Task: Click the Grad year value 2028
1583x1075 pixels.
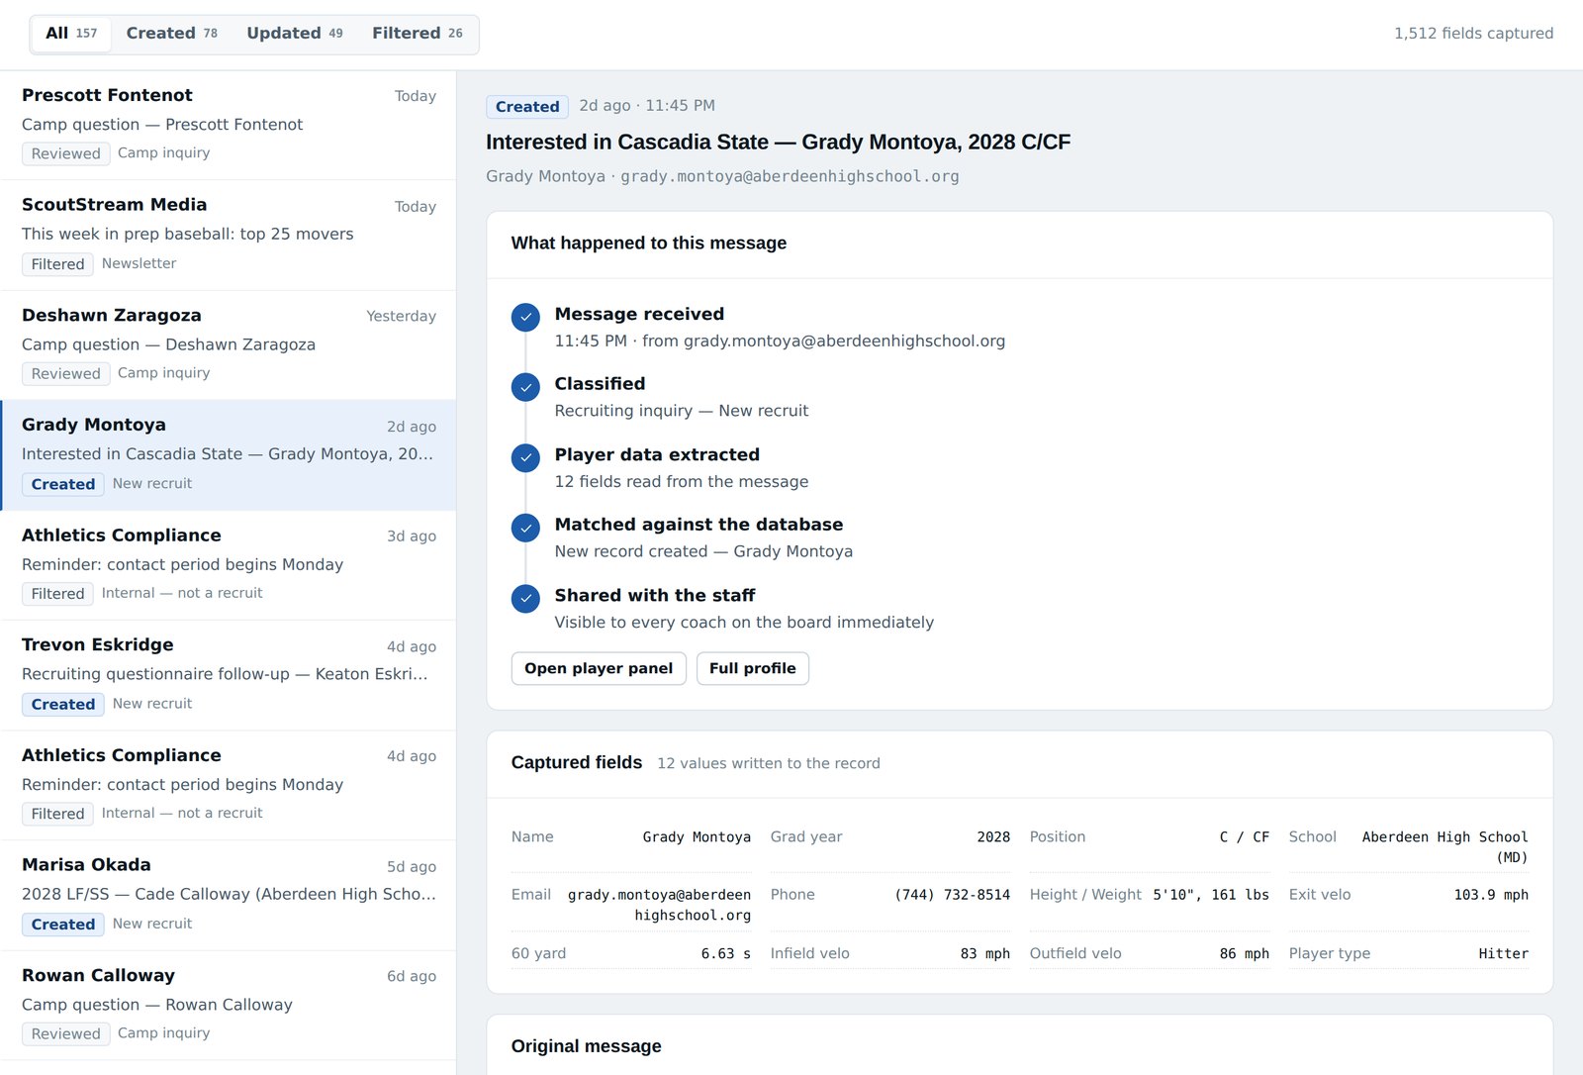Action: click(993, 837)
